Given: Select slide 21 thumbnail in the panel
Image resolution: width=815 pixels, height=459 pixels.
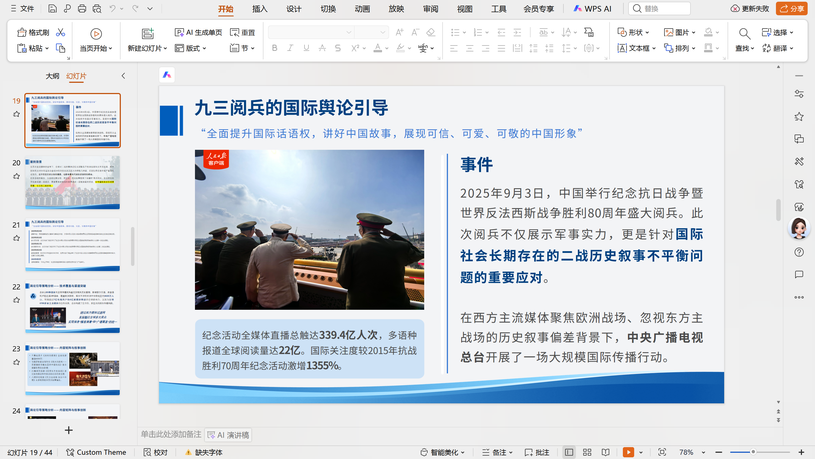Looking at the screenshot, I should point(72,244).
